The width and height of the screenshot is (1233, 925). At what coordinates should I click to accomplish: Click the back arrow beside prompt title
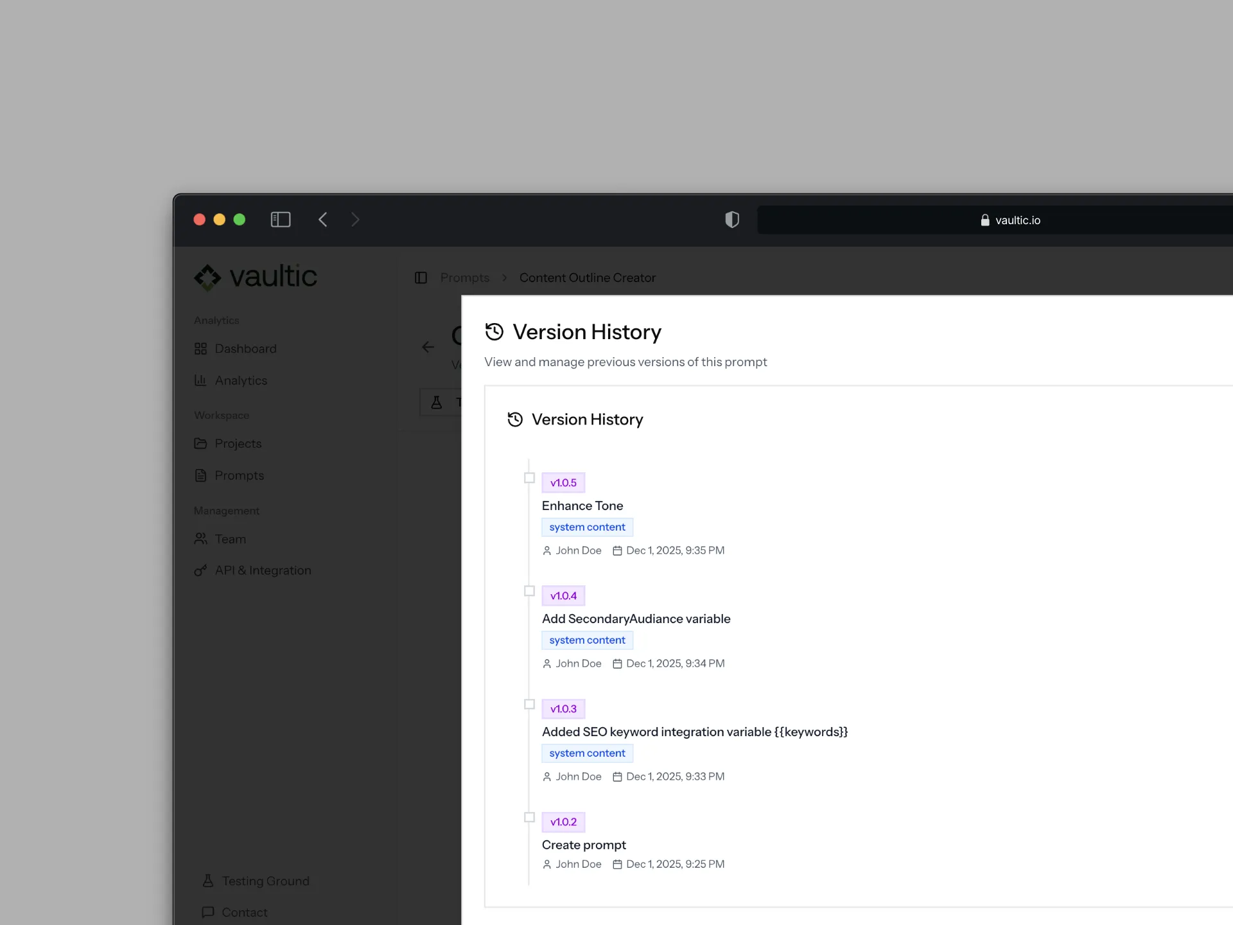[x=428, y=347]
